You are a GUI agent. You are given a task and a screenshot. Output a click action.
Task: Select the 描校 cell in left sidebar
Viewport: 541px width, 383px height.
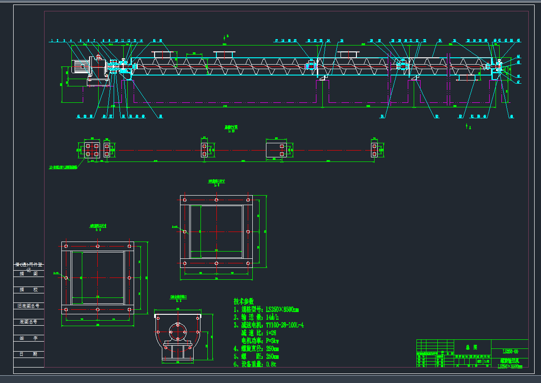pyautogui.click(x=29, y=290)
